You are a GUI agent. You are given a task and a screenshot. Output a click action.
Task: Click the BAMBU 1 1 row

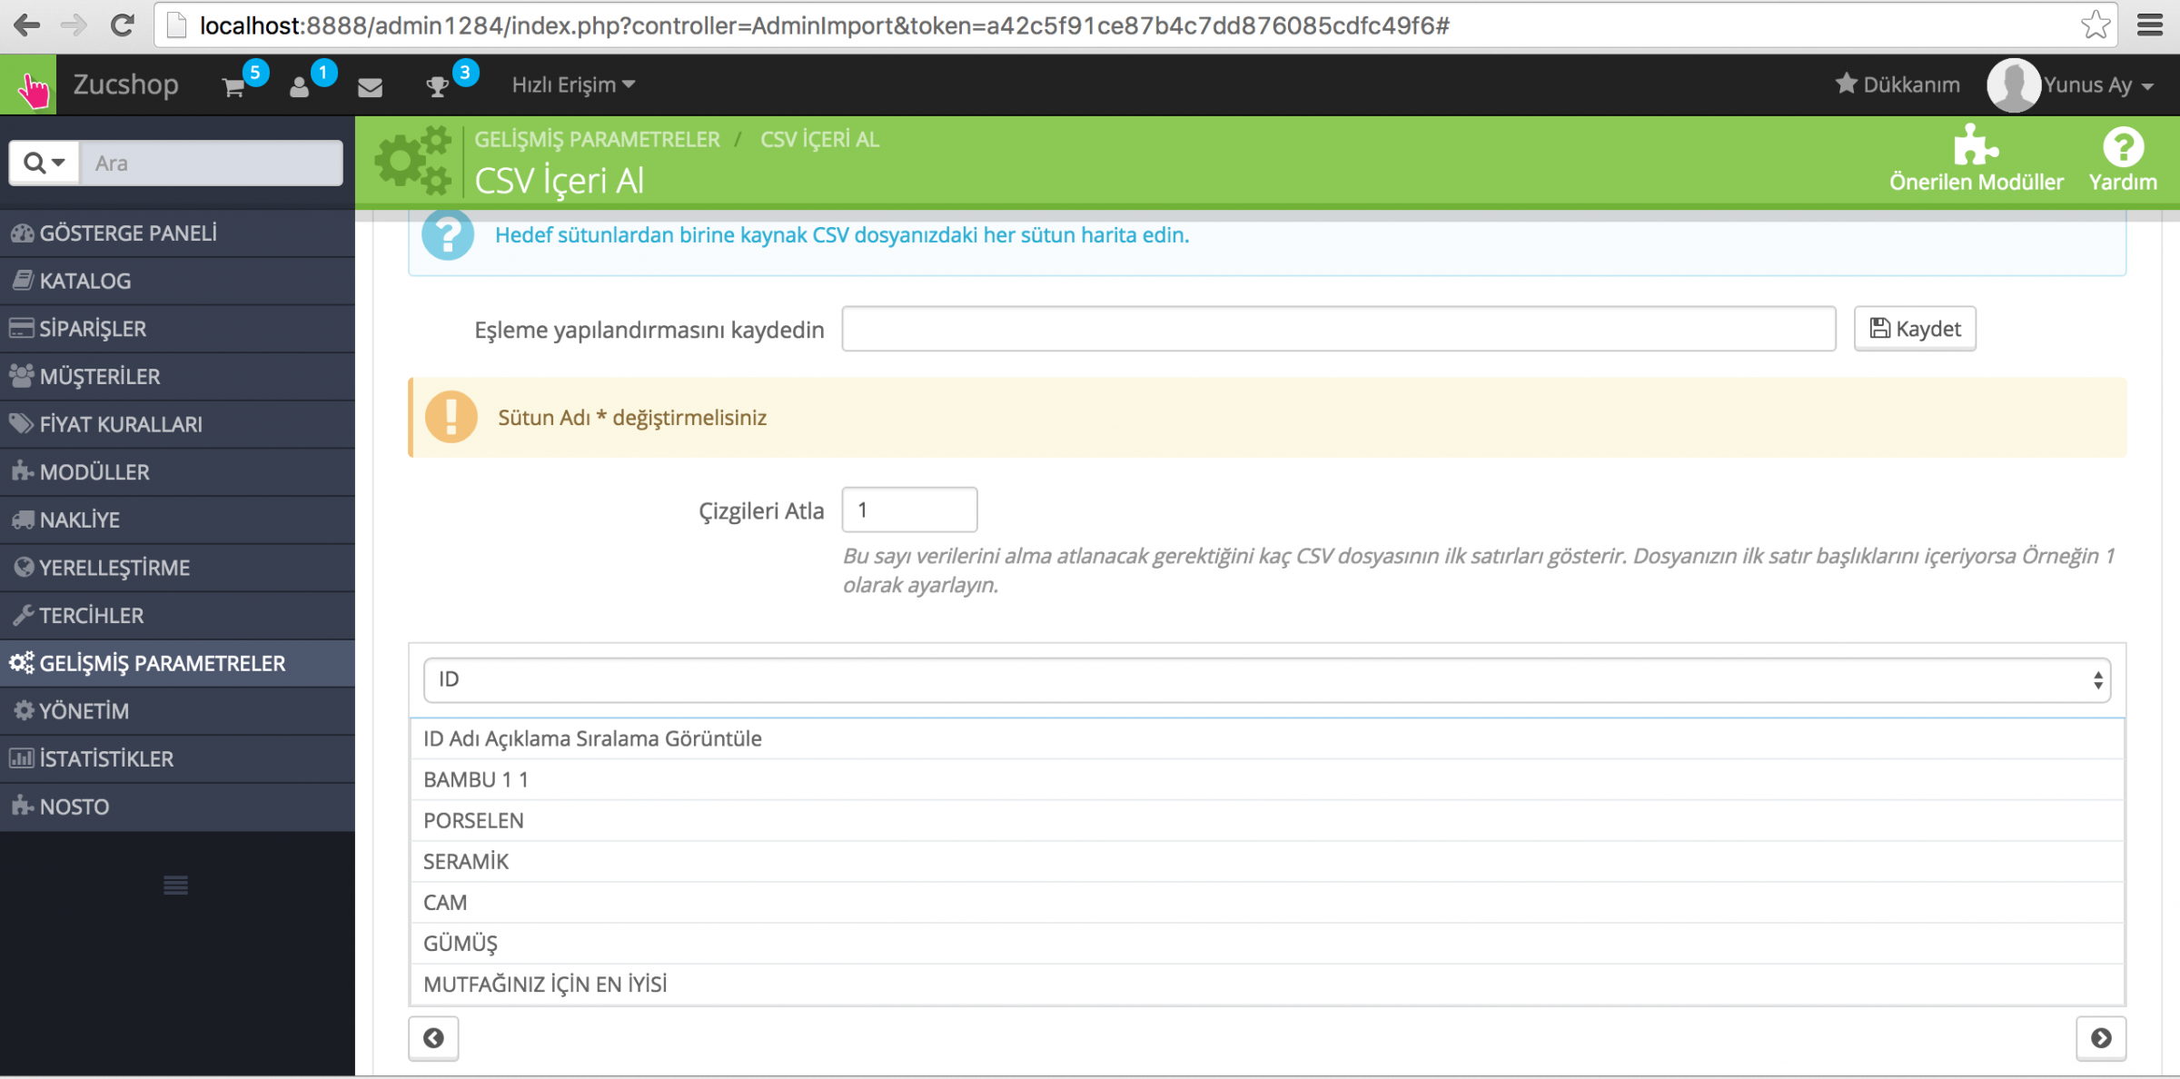1267,779
